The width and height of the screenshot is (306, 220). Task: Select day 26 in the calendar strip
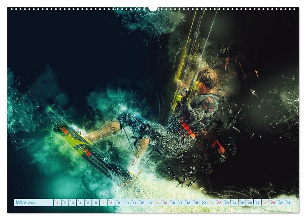(250, 202)
